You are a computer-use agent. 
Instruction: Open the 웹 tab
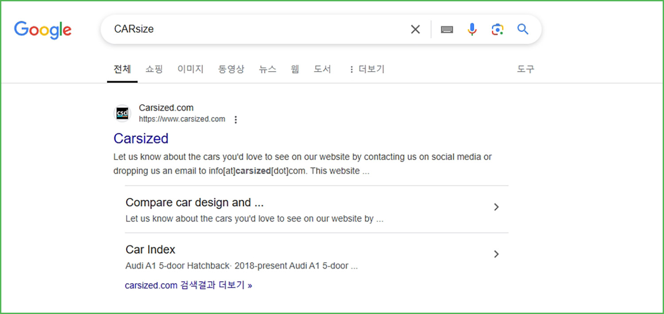click(x=295, y=69)
